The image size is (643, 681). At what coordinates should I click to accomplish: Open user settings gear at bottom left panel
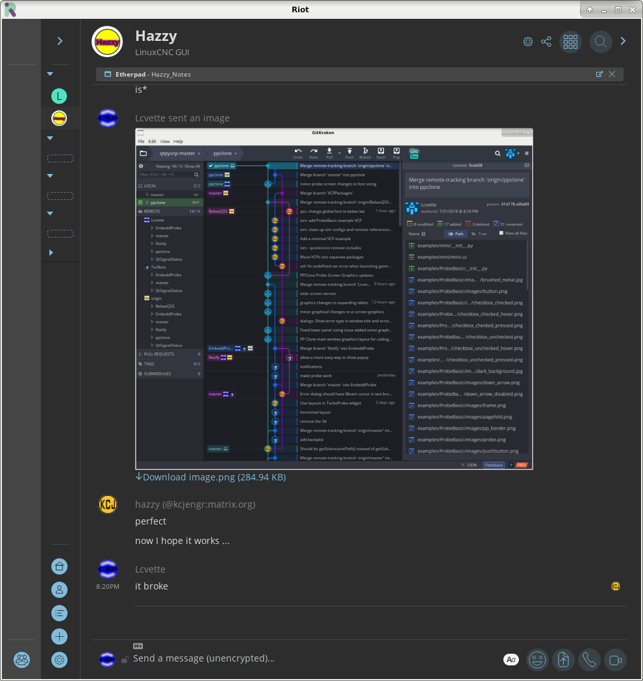pos(60,660)
